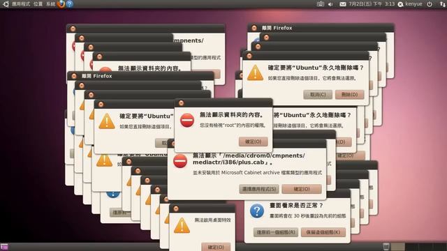The height and width of the screenshot is (251, 447).
Task: Open the clock showing 7月2日(五) 下午 3:13
Action: coord(372,4)
